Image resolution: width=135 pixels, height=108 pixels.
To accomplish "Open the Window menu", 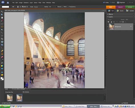I will [x=49, y=3].
